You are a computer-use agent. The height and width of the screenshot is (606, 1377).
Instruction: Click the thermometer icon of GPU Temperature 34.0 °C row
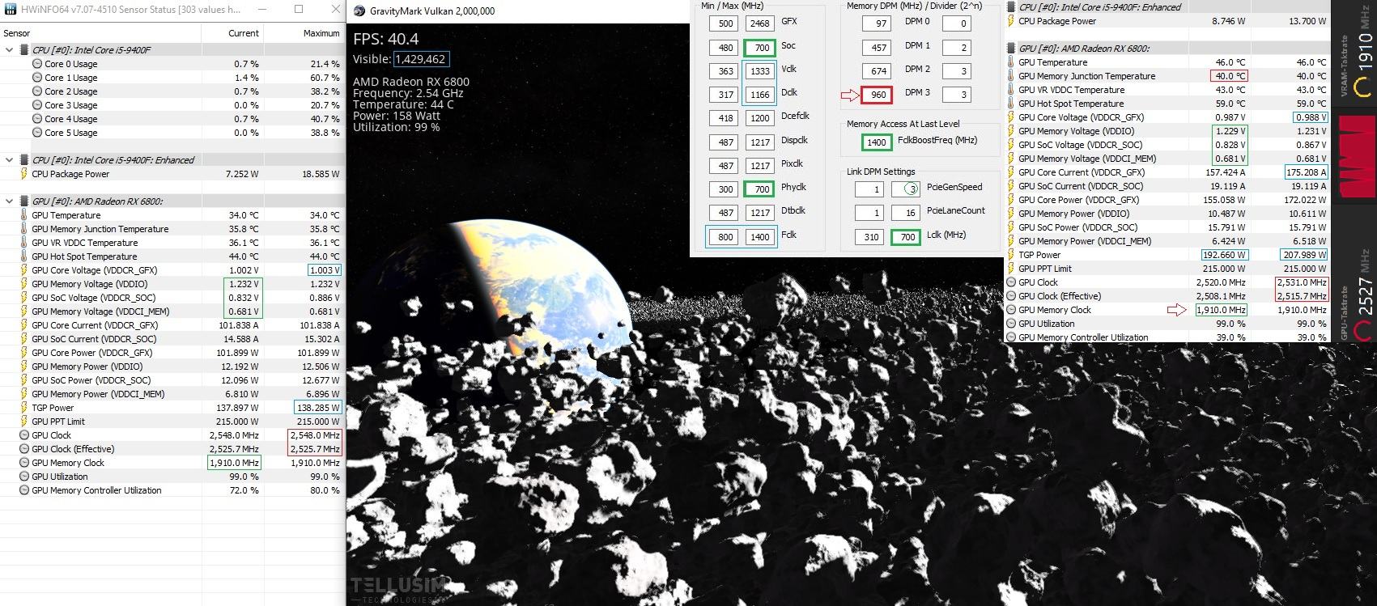click(24, 215)
